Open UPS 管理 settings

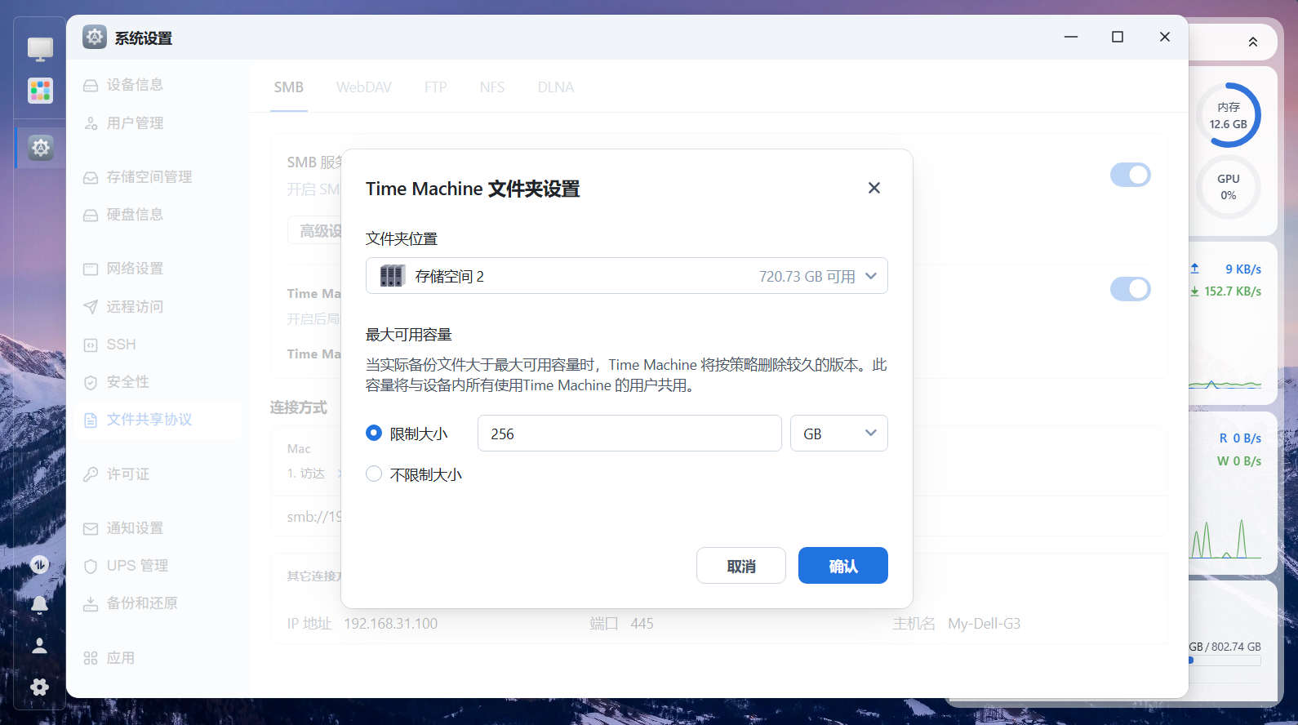click(x=158, y=566)
